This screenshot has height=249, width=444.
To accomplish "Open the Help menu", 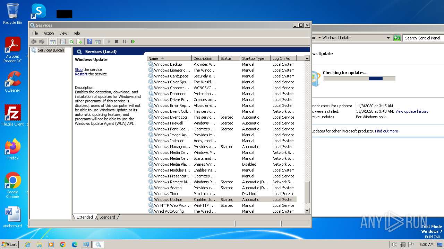I will pyautogui.click(x=76, y=33).
